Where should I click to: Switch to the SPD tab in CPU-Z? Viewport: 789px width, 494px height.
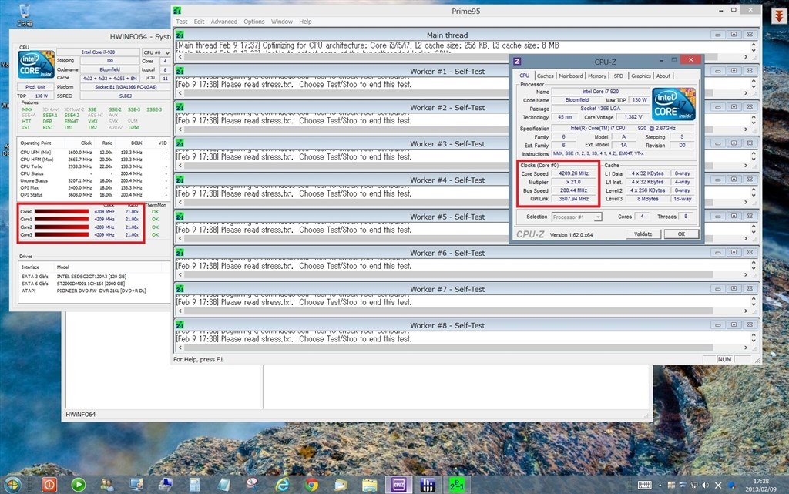(x=619, y=76)
